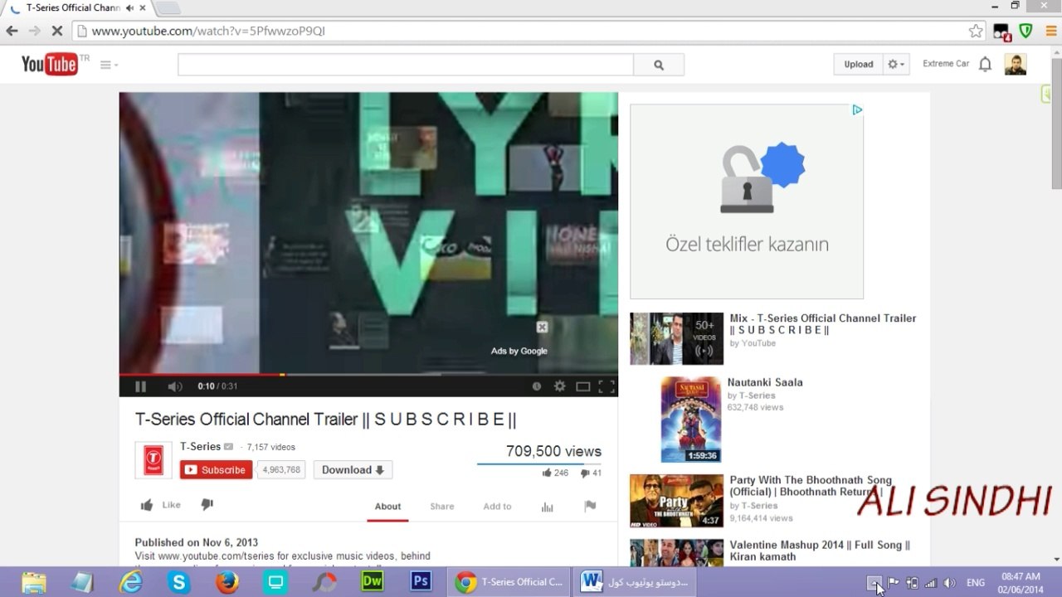Open the Add to tab

498,507
